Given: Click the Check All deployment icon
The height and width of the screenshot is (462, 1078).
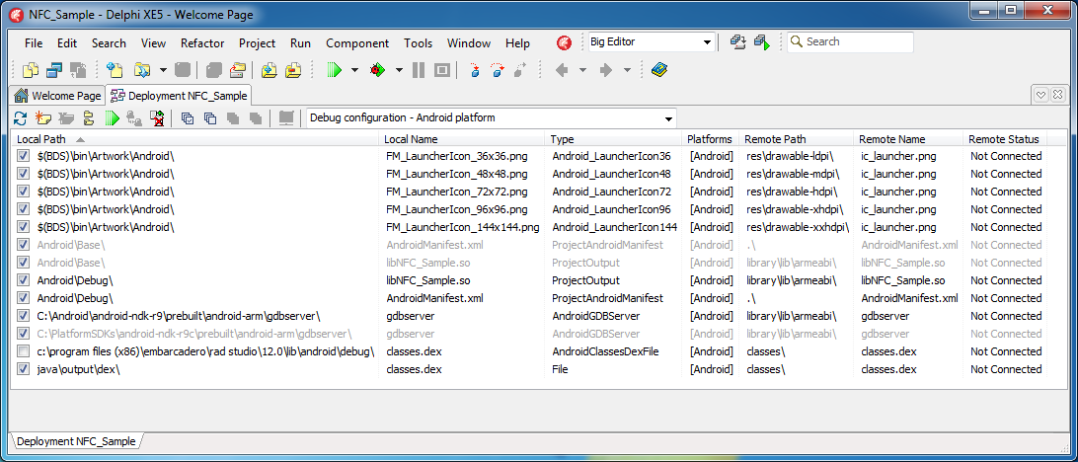Looking at the screenshot, I should click(187, 118).
